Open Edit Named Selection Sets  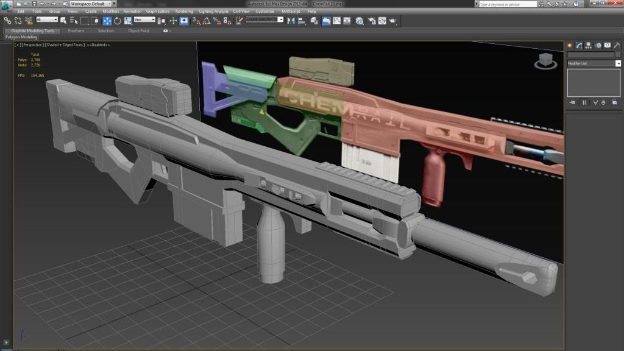click(x=239, y=21)
